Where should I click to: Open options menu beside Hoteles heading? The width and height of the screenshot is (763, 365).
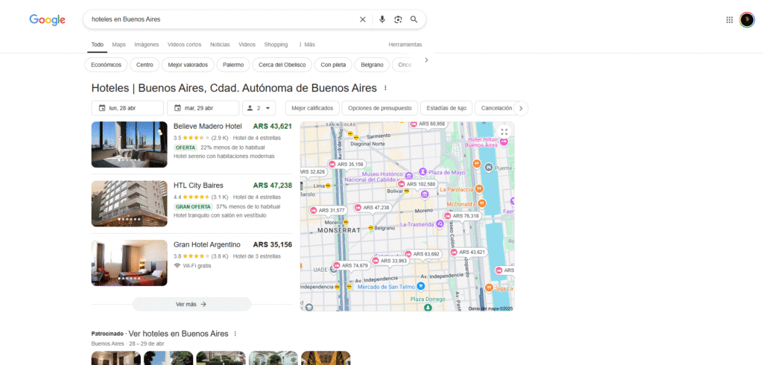click(x=385, y=88)
